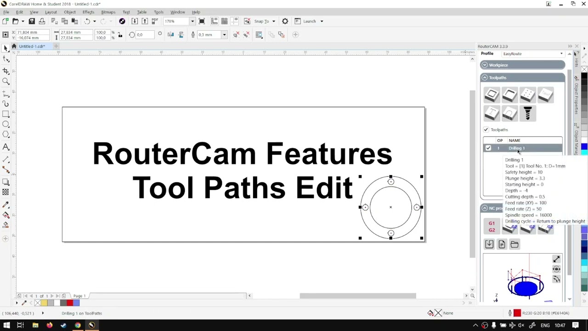Add a new document tab with plus

point(56,46)
